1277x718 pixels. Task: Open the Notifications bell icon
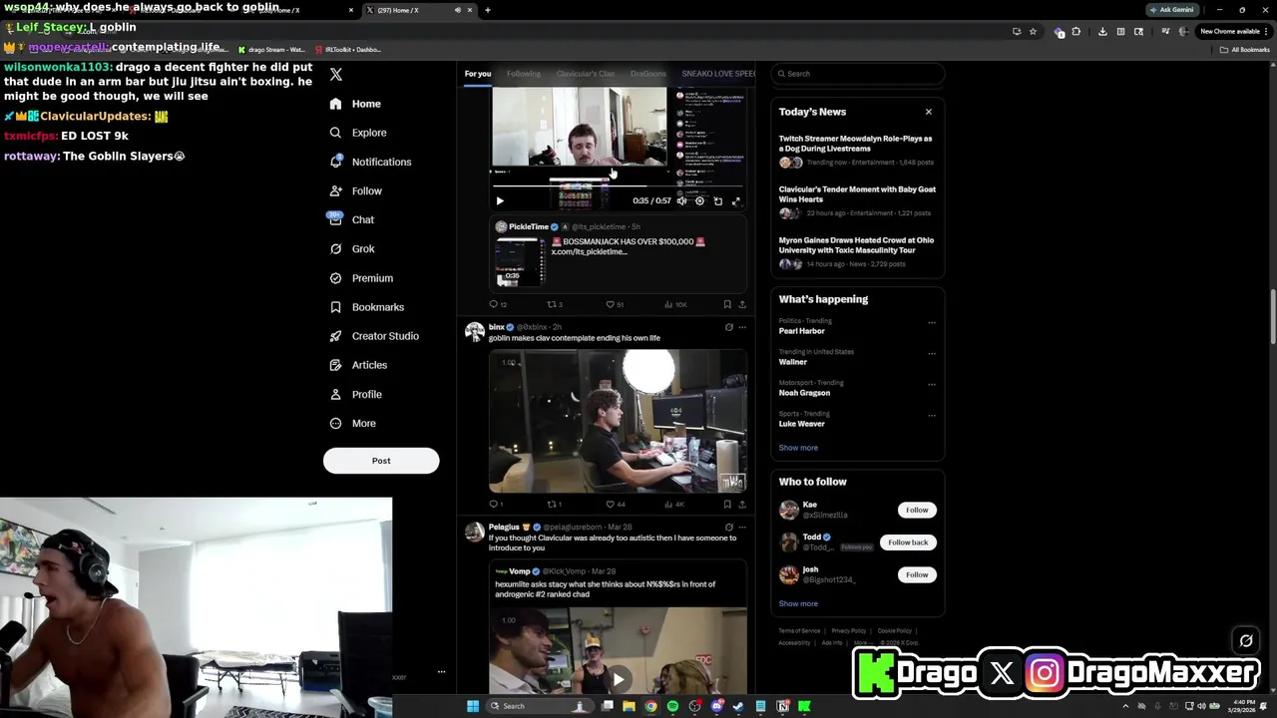pos(336,162)
